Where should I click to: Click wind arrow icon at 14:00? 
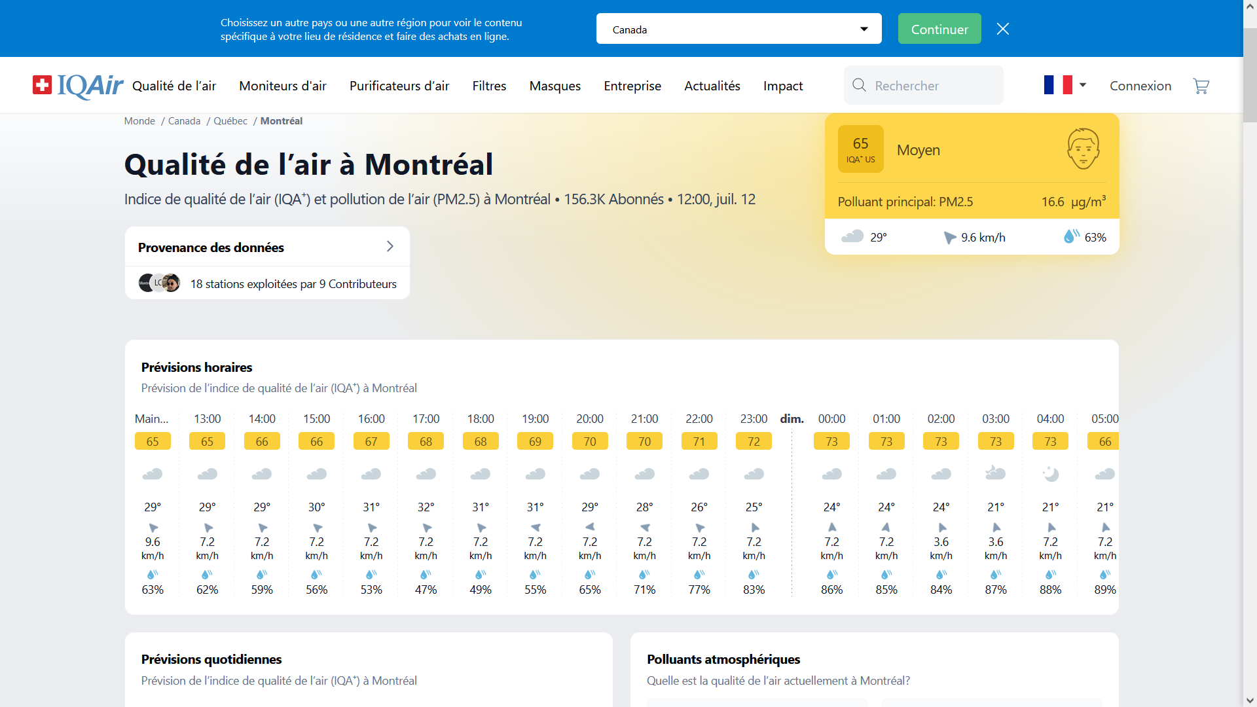point(263,528)
